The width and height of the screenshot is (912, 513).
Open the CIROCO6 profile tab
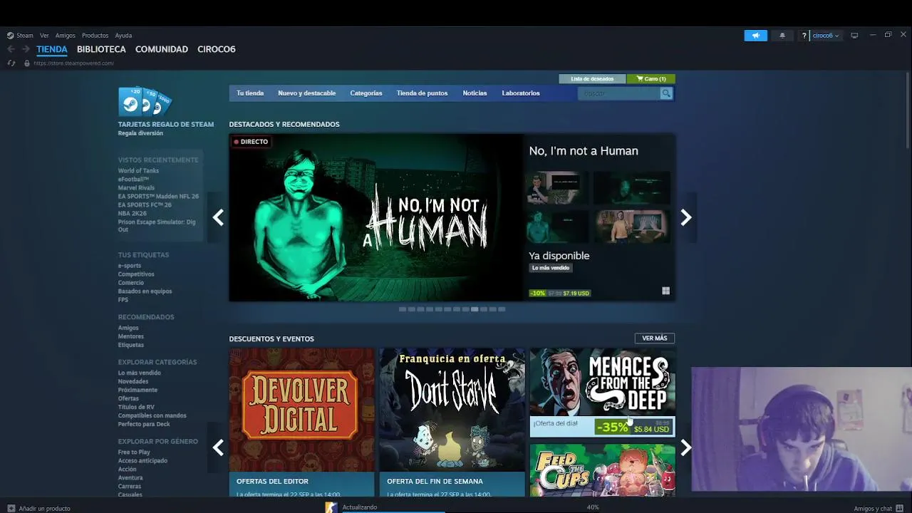pos(217,49)
